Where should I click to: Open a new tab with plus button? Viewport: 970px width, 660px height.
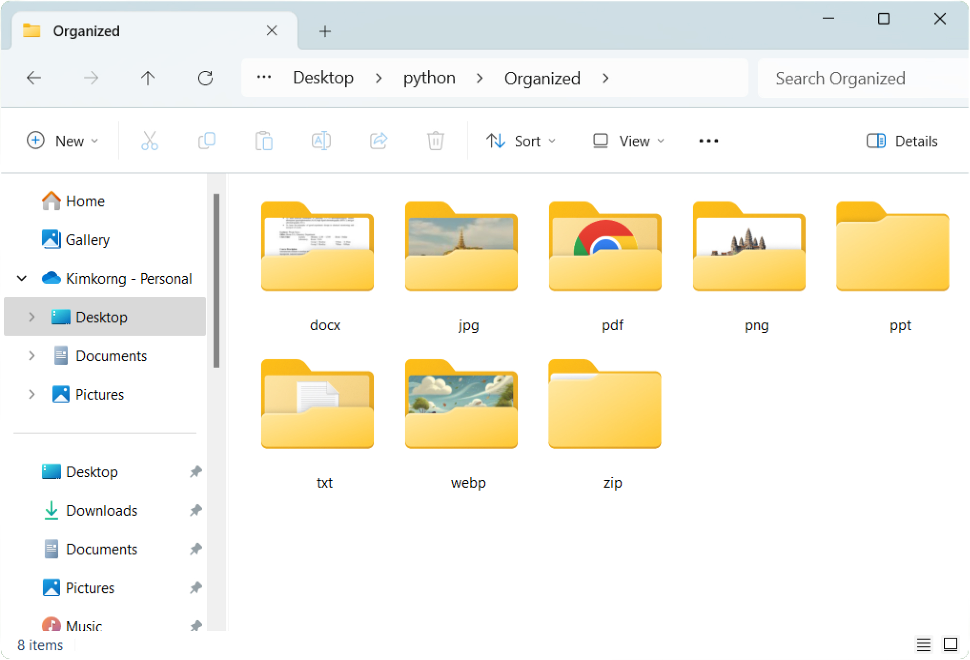(x=325, y=32)
